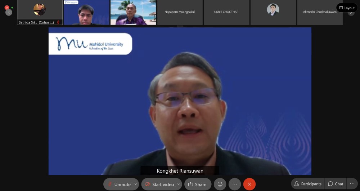The image size is (360, 191).
Task: Open the Participants panel
Action: pos(308,184)
